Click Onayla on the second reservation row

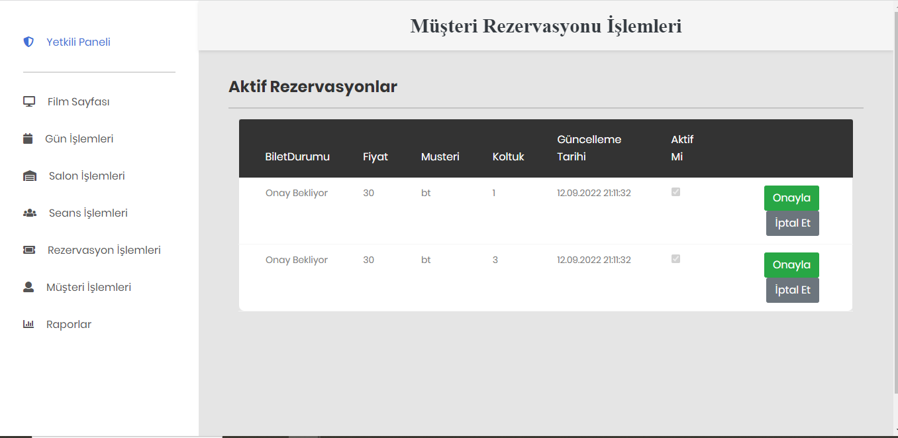(x=791, y=264)
